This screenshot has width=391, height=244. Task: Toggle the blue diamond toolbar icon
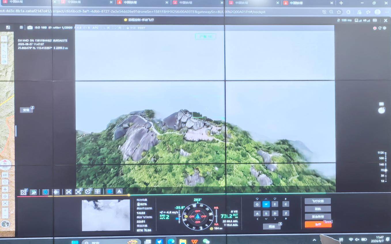click(x=46, y=192)
